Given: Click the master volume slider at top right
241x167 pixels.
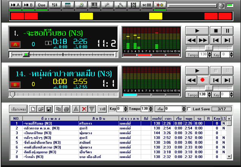Looking at the screenshot, I should pyautogui.click(x=193, y=6).
